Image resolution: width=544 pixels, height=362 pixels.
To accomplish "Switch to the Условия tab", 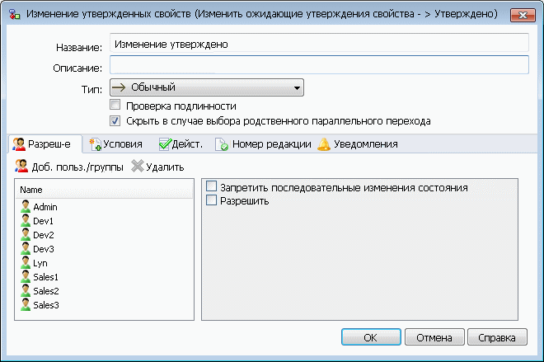I will pyautogui.click(x=116, y=144).
